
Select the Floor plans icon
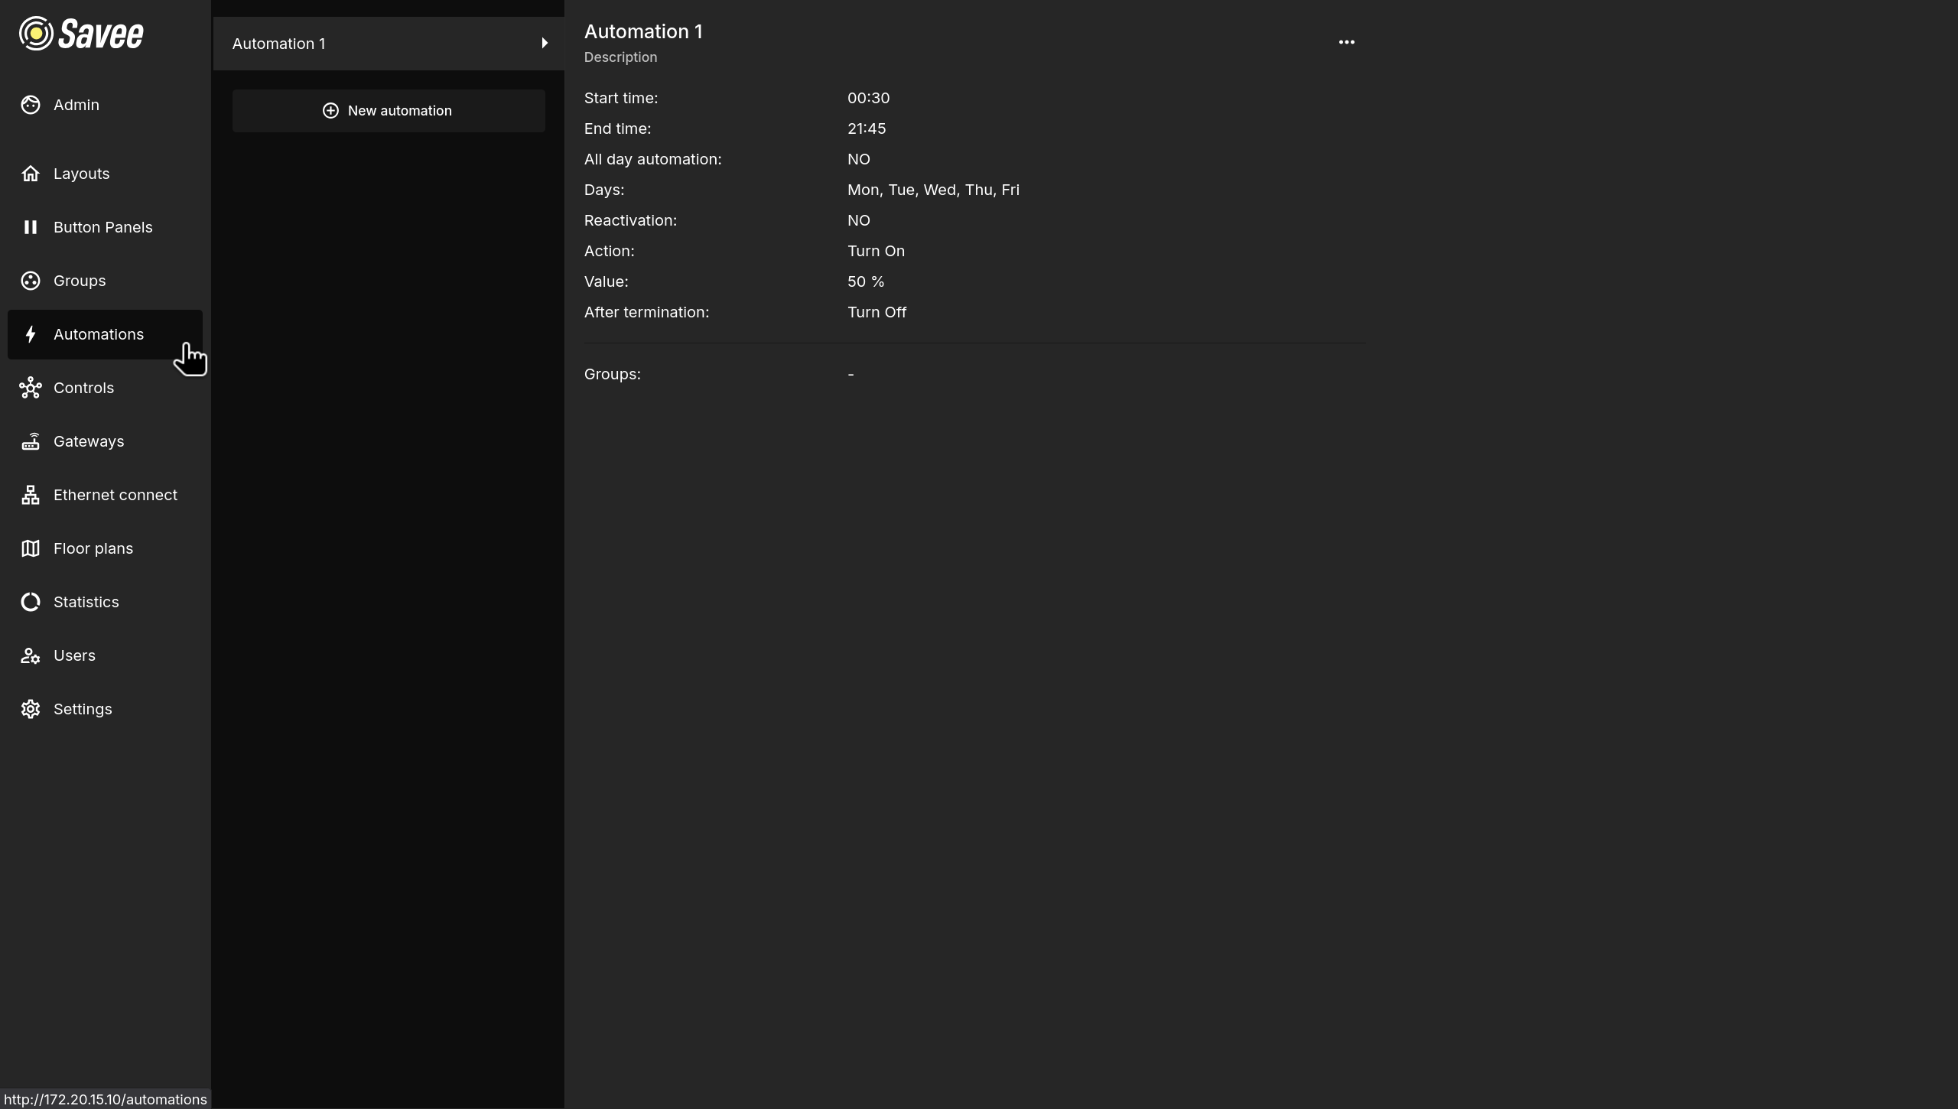(30, 548)
